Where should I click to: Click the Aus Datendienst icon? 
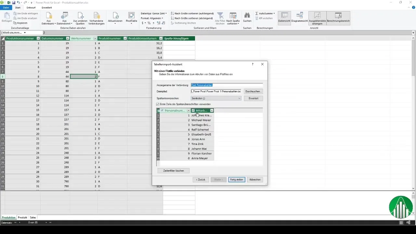click(x=64, y=15)
